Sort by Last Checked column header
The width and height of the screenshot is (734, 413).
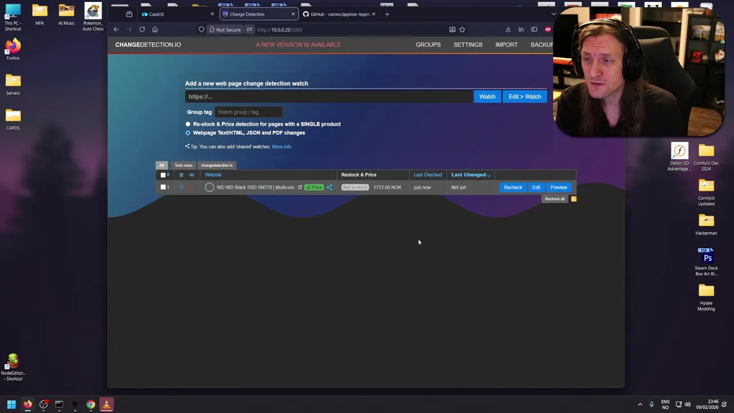tap(428, 175)
